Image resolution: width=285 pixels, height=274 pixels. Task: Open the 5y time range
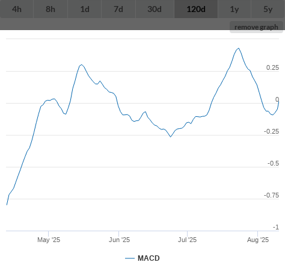pos(268,9)
